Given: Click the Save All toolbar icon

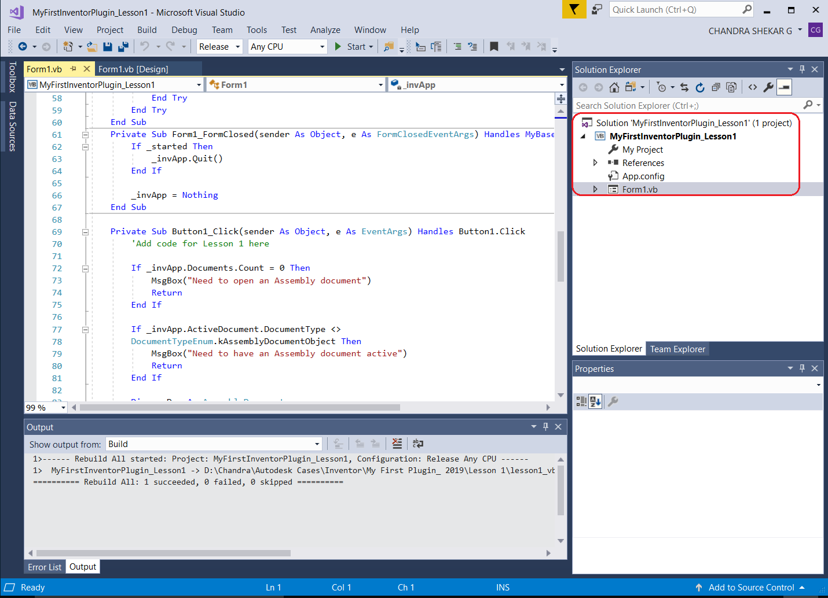Looking at the screenshot, I should 123,47.
